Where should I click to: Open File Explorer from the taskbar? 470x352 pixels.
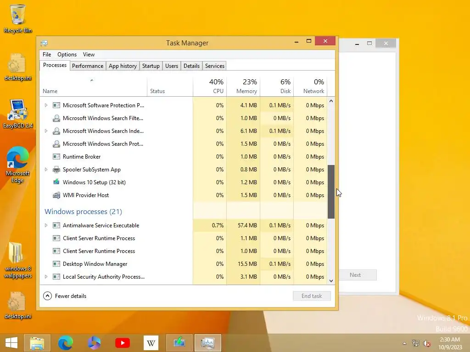click(37, 343)
